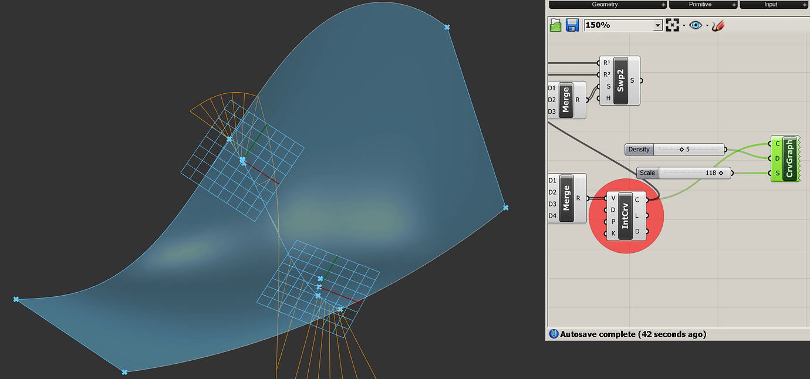Select the sketch pencil tool

tap(718, 25)
